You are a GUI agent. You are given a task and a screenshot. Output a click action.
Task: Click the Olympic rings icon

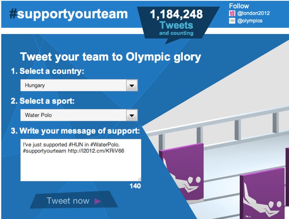[232, 21]
